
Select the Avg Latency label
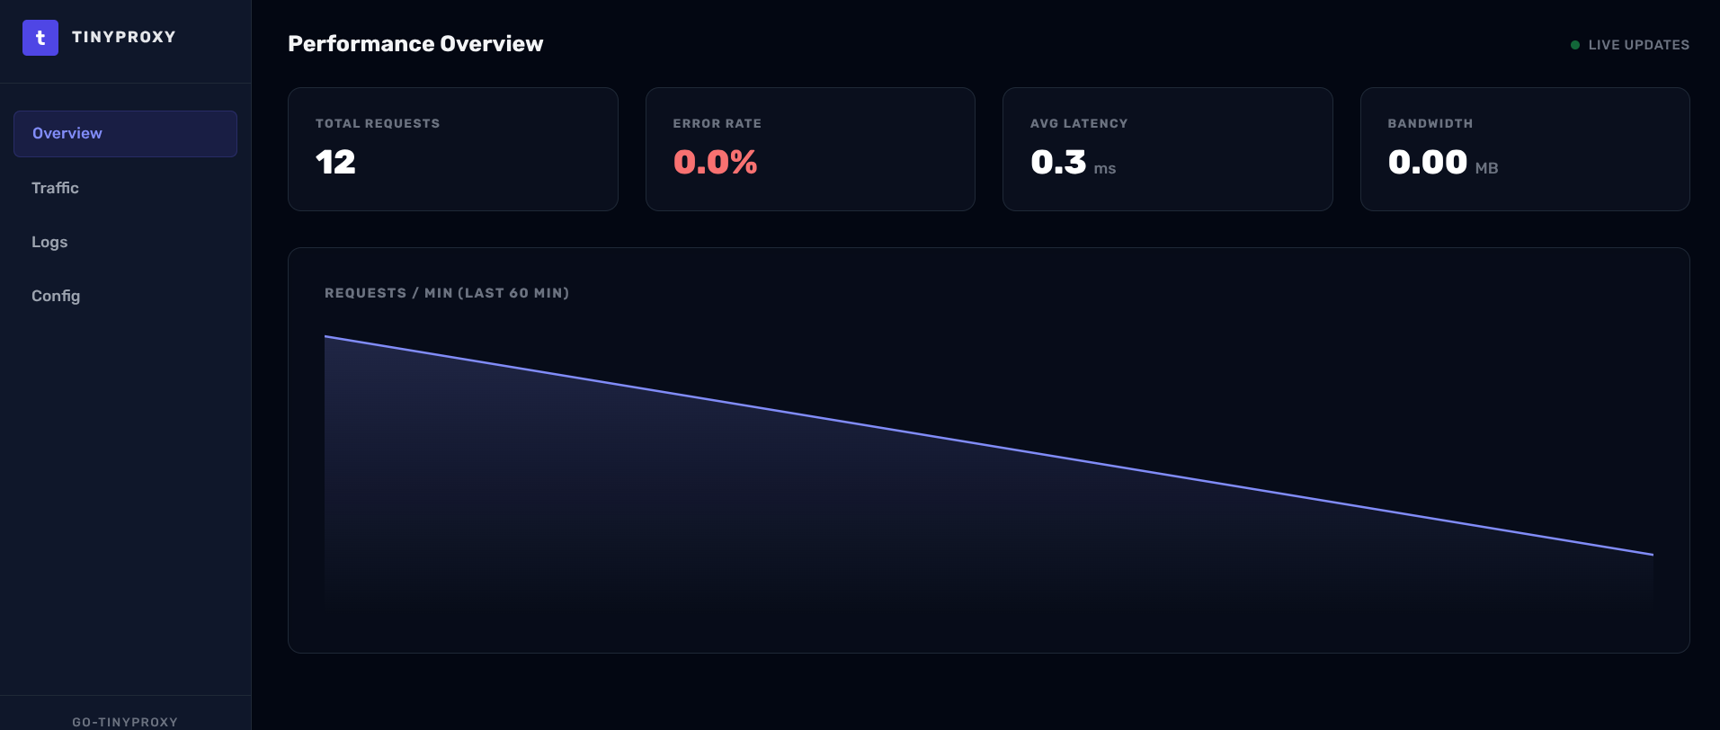coord(1078,123)
